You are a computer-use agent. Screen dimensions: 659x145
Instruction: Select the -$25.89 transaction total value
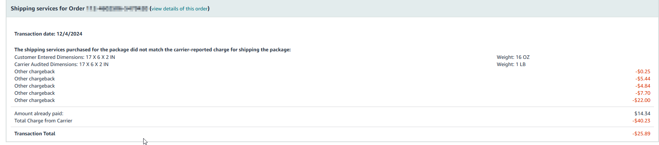641,134
